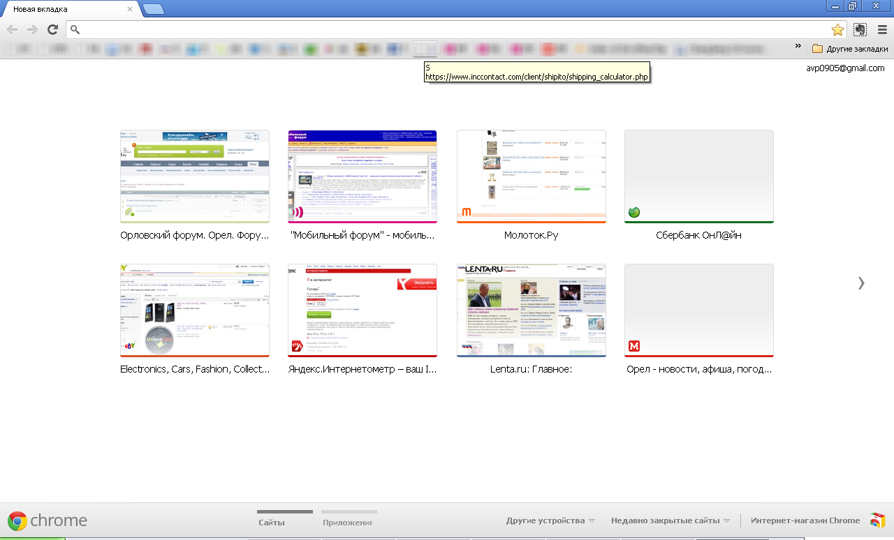894x540 pixels.
Task: Open the Другие устройства dropdown
Action: click(550, 520)
